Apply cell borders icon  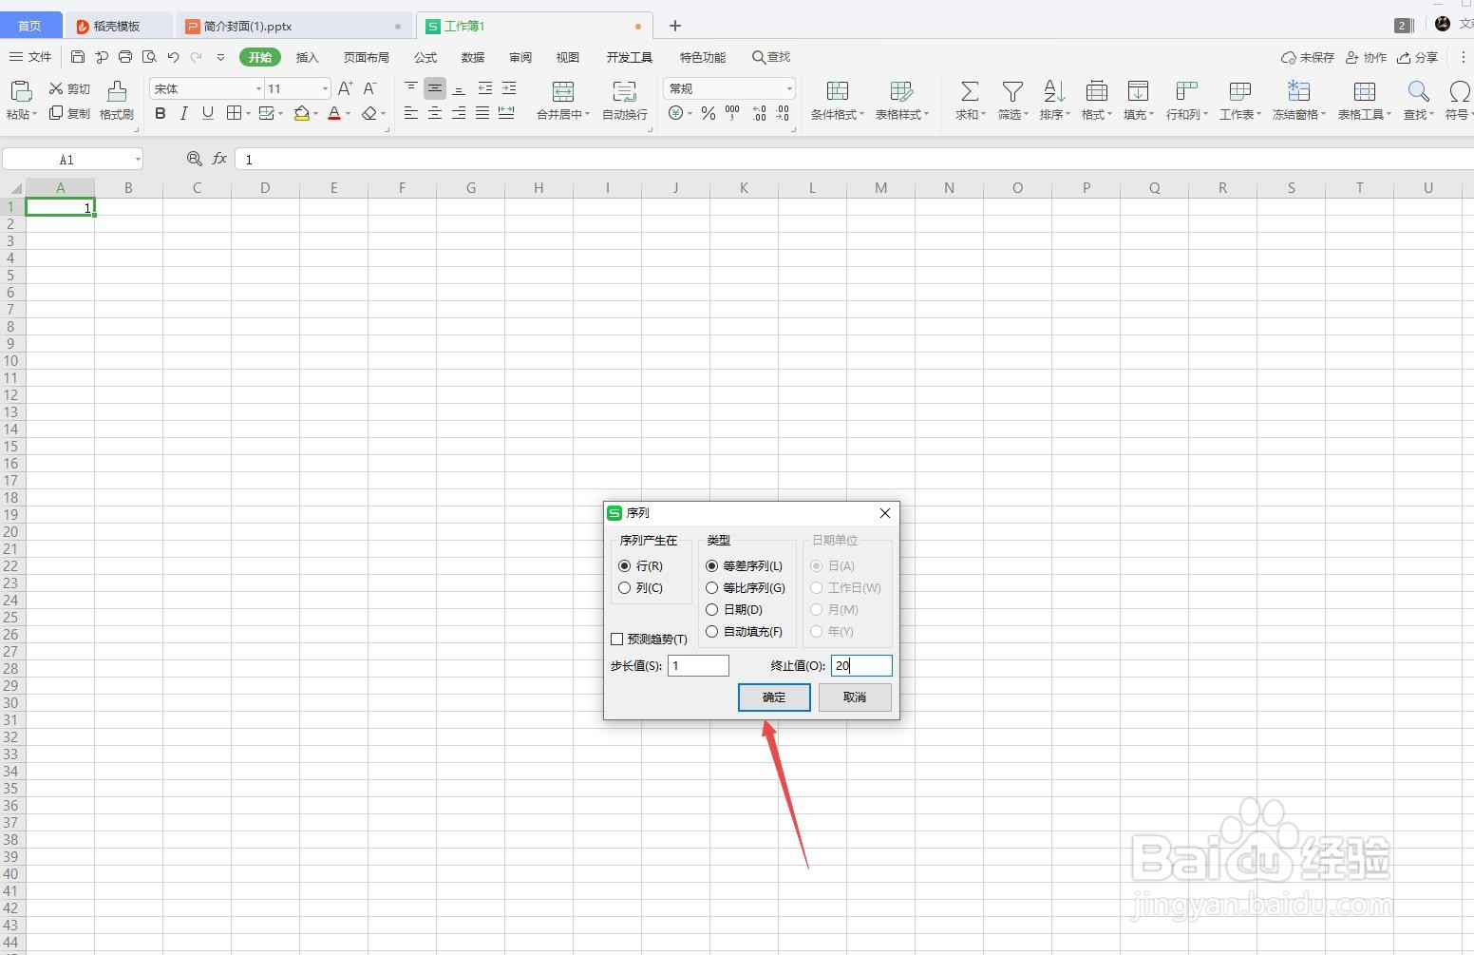click(x=234, y=113)
